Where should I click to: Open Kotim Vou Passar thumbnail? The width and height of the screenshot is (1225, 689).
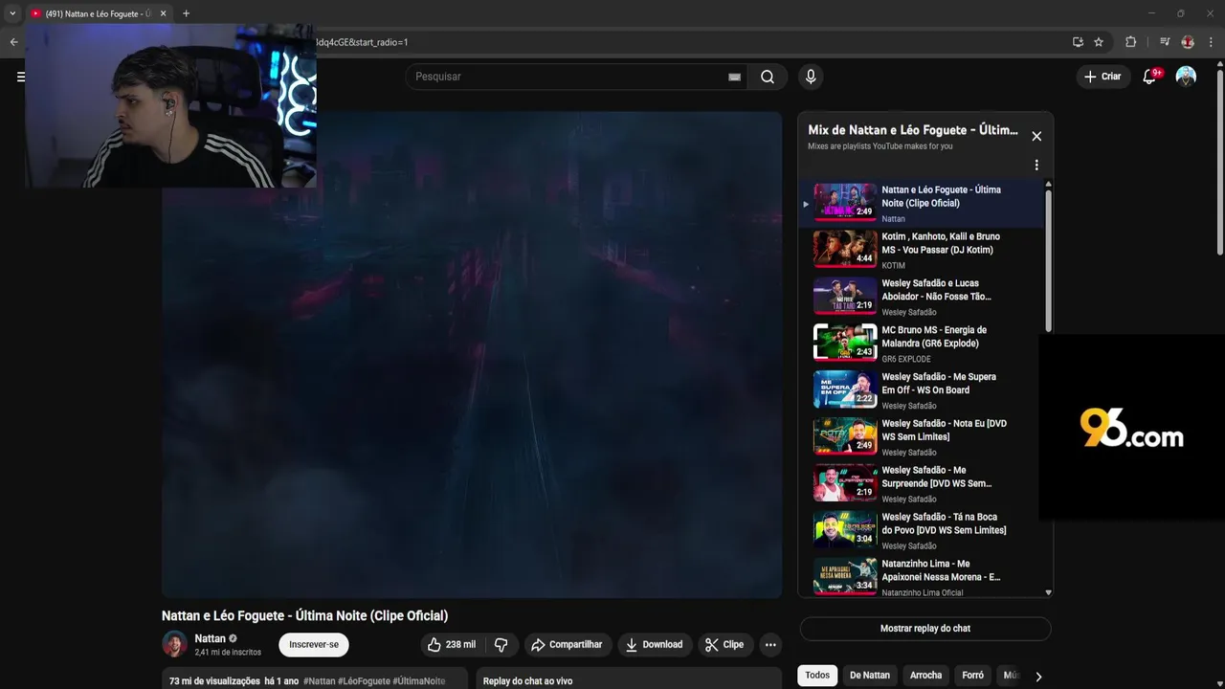point(845,249)
